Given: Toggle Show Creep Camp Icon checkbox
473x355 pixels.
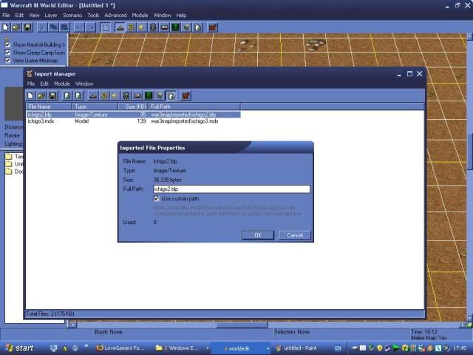Looking at the screenshot, I should (7, 53).
